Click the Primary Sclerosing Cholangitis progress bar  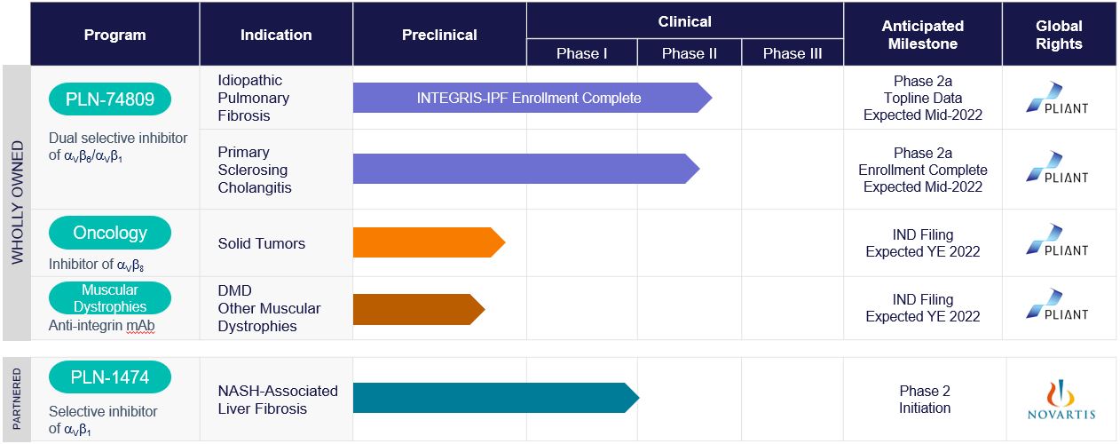524,169
